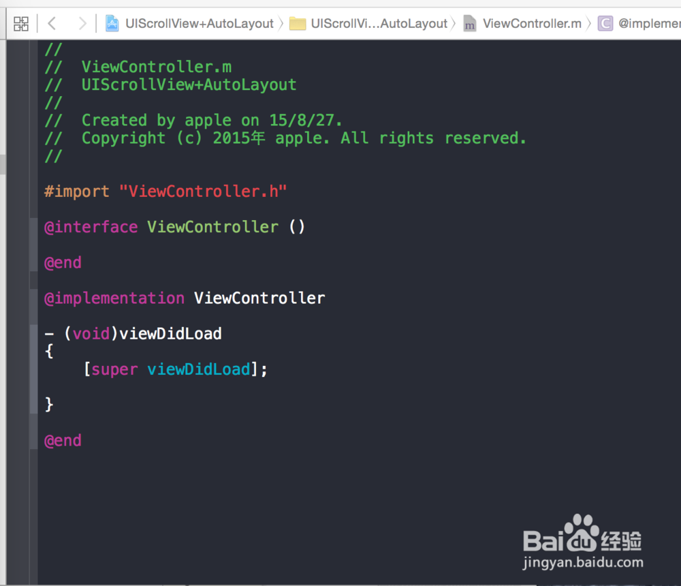Go forward to the next file
The height and width of the screenshot is (586, 681).
point(82,23)
